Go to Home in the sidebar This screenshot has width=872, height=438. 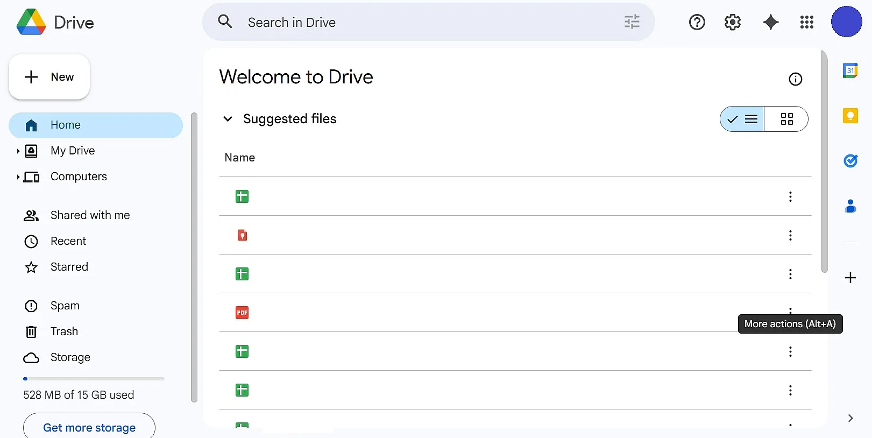[96, 125]
